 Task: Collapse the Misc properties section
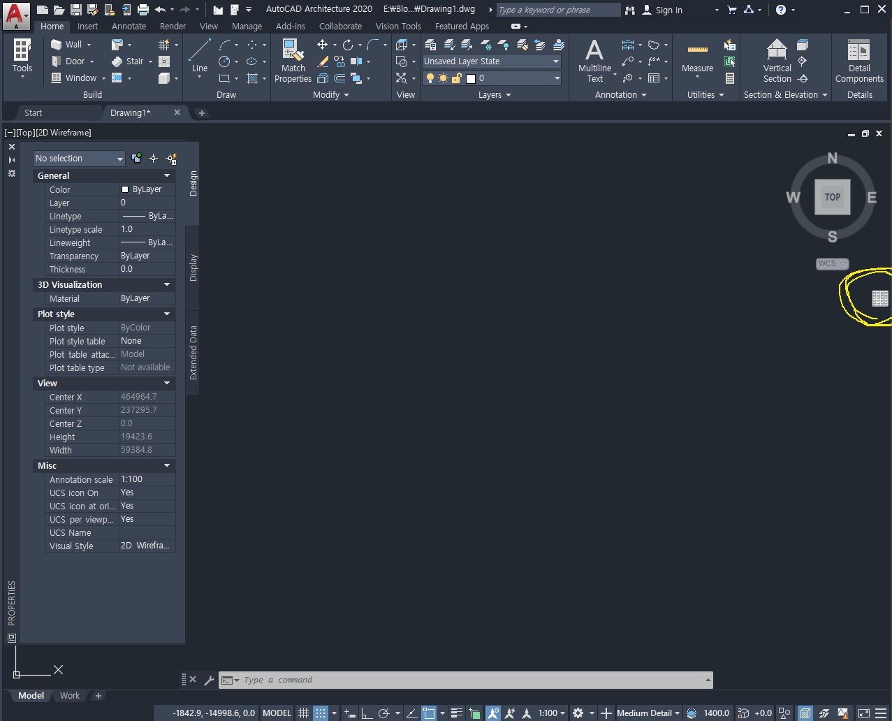(167, 466)
